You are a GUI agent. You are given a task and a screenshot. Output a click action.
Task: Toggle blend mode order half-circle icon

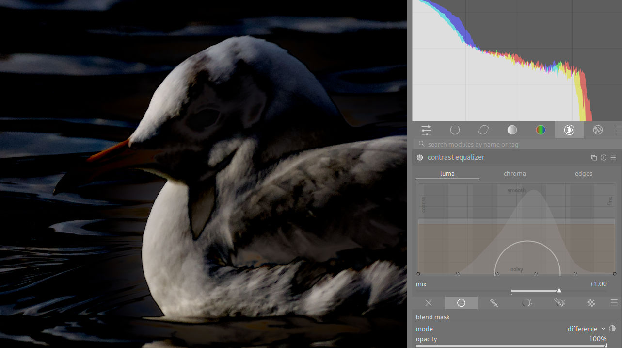(612, 329)
